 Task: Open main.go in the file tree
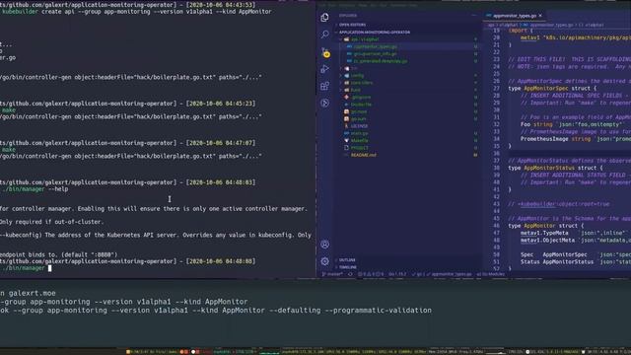pyautogui.click(x=359, y=133)
